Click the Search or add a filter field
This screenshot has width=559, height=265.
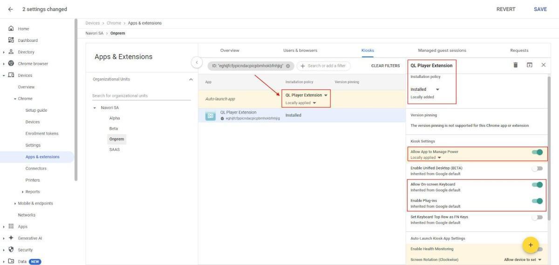[x=324, y=66]
